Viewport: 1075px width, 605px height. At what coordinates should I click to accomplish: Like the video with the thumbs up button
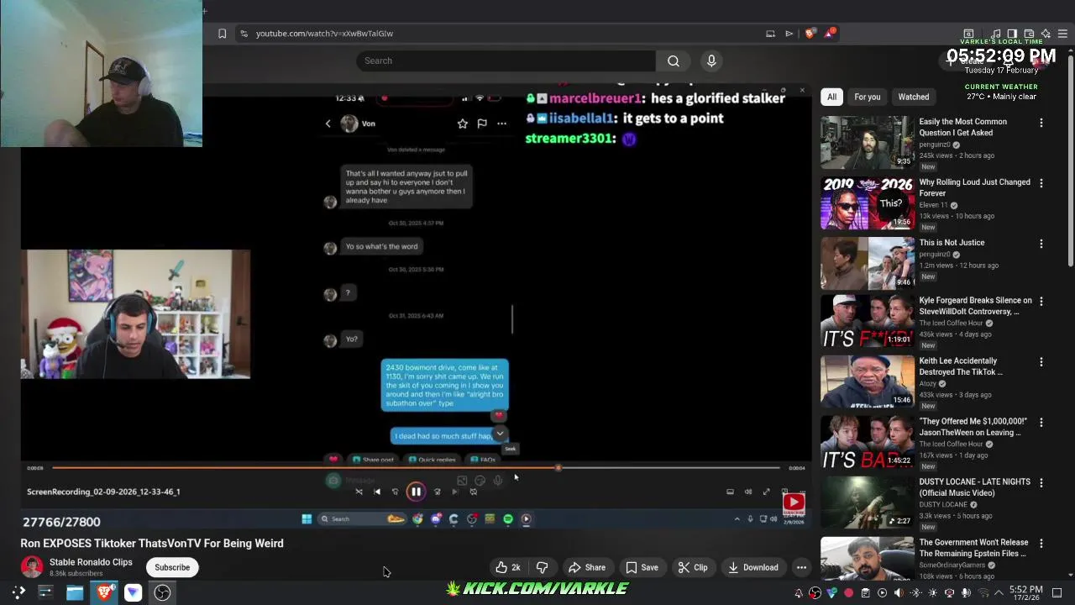(508, 567)
